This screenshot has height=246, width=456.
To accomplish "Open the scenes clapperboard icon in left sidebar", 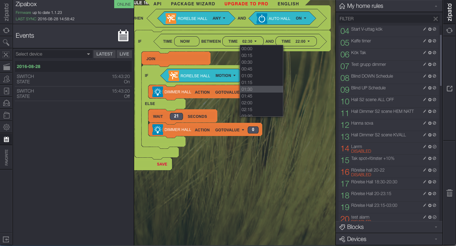I will (x=6, y=67).
